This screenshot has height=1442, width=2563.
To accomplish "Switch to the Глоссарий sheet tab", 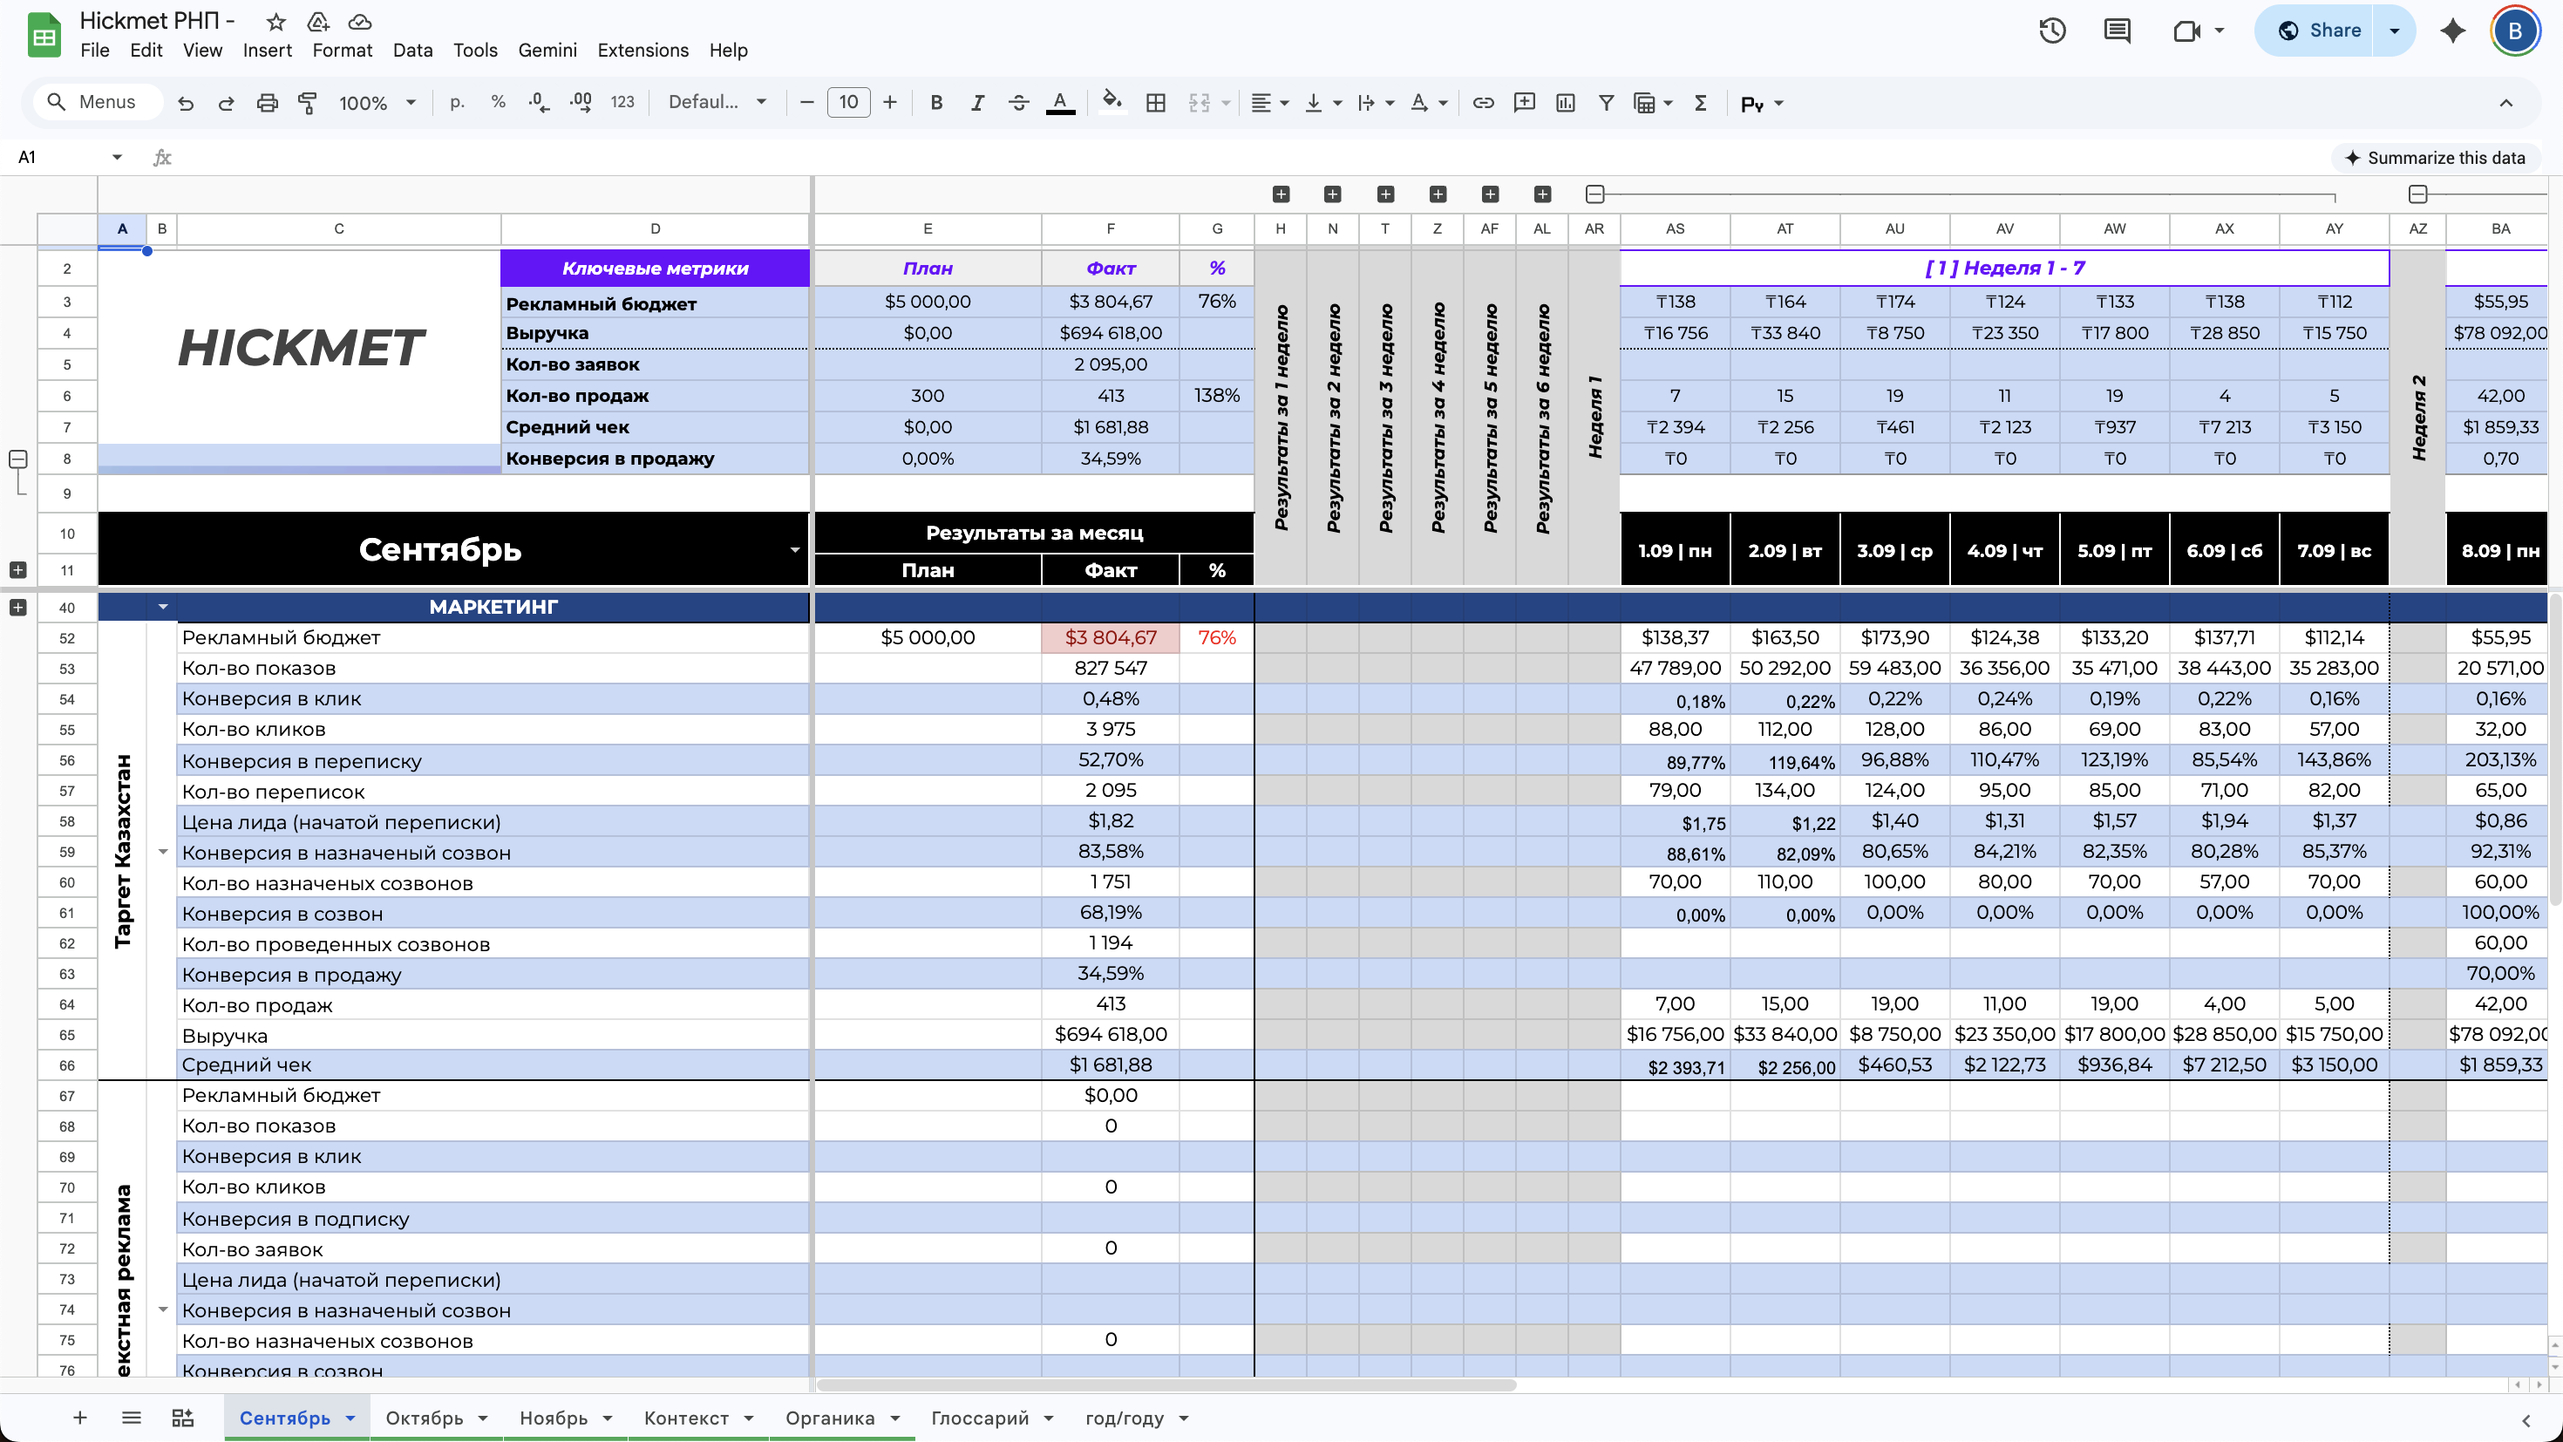I will (979, 1418).
